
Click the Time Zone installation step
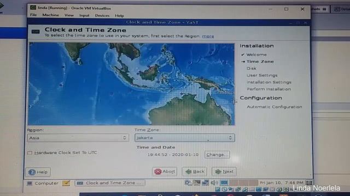(260, 62)
